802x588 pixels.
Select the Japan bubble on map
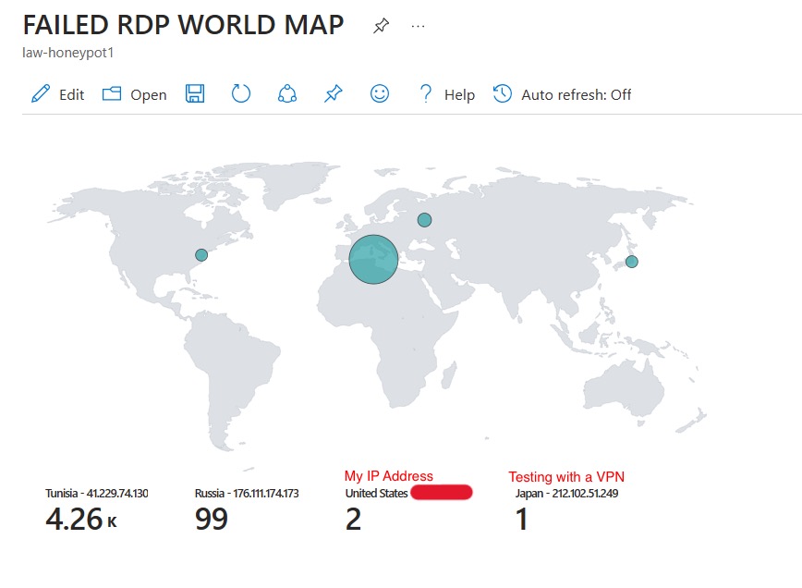(631, 262)
